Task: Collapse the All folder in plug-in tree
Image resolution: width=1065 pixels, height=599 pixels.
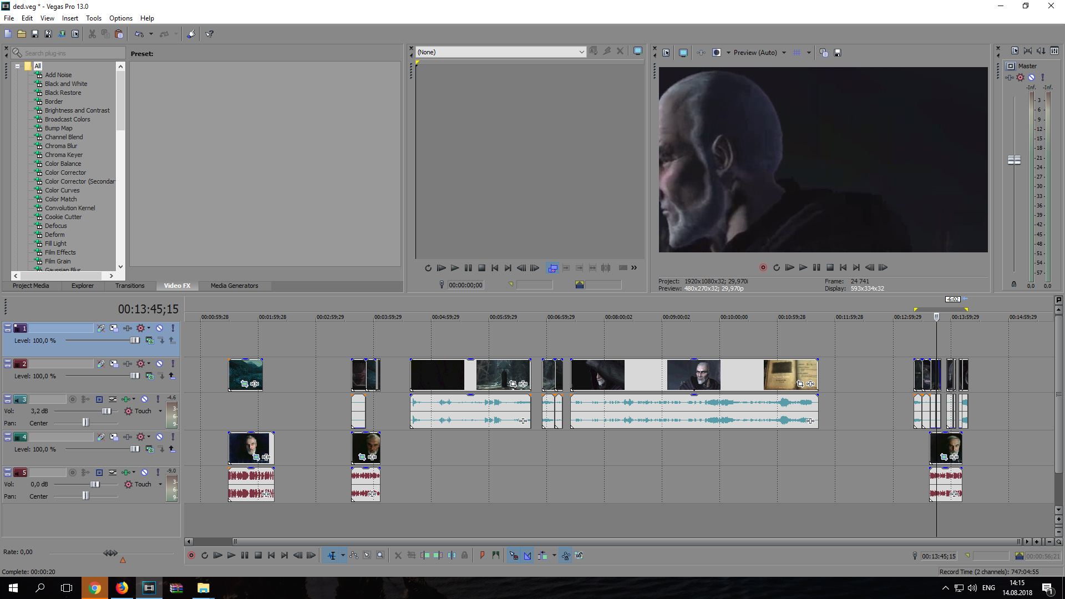Action: click(17, 66)
